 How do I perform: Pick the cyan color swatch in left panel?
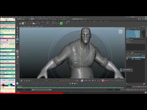pos(6,84)
